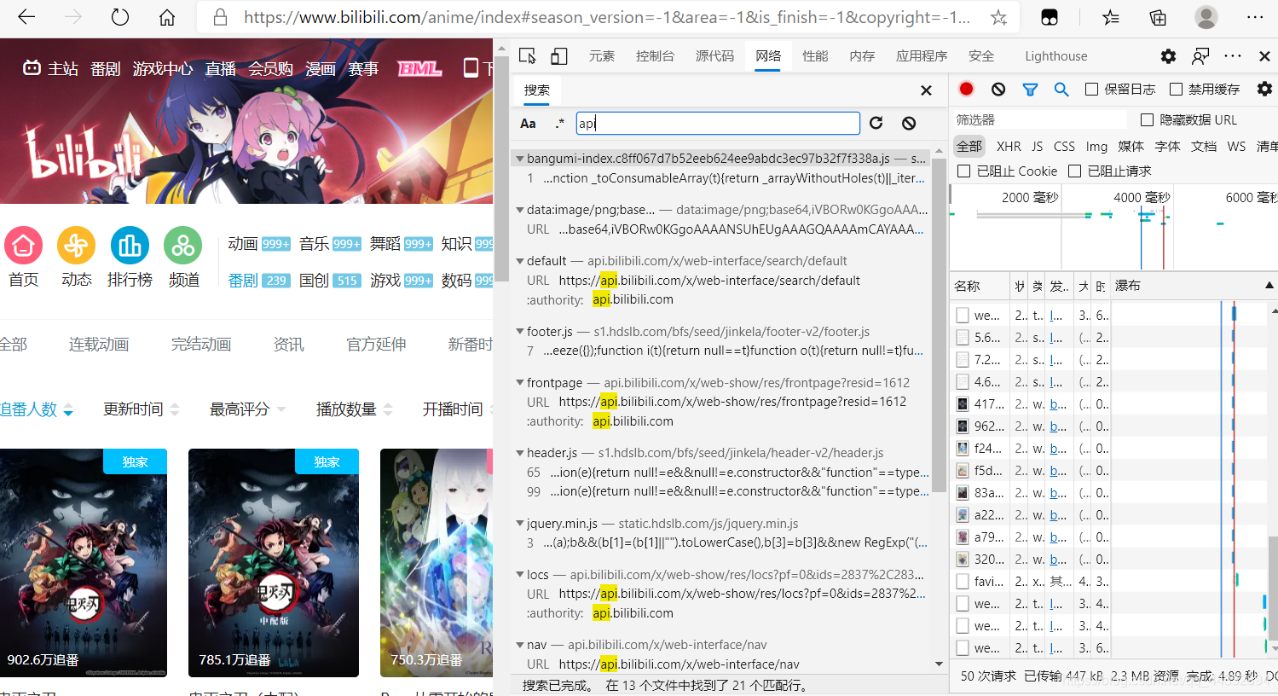This screenshot has height=696, width=1278.
Task: Stop recording network log
Action: click(x=966, y=89)
